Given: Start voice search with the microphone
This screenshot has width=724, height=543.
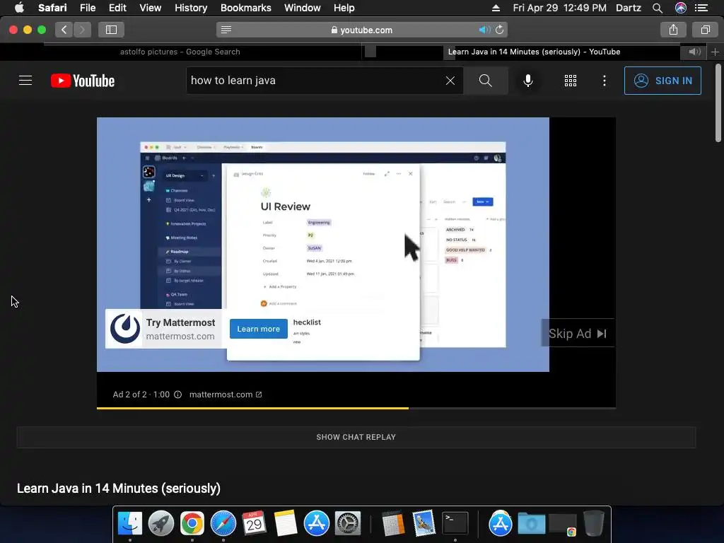Looking at the screenshot, I should point(527,81).
